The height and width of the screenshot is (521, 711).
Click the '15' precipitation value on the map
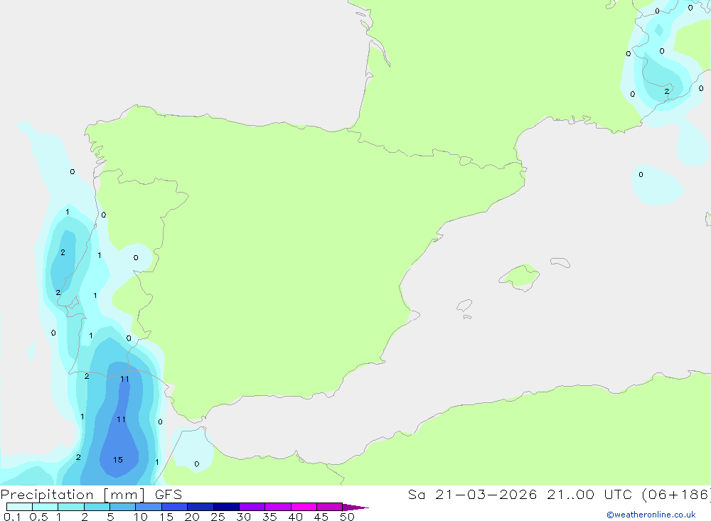point(118,460)
